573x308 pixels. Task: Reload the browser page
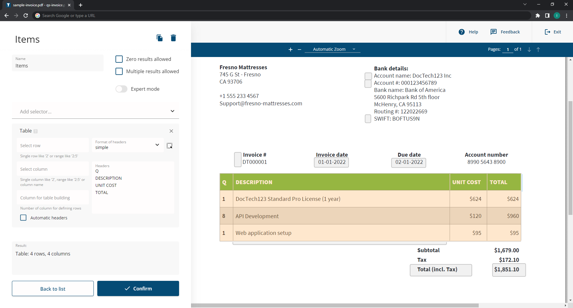(x=26, y=16)
